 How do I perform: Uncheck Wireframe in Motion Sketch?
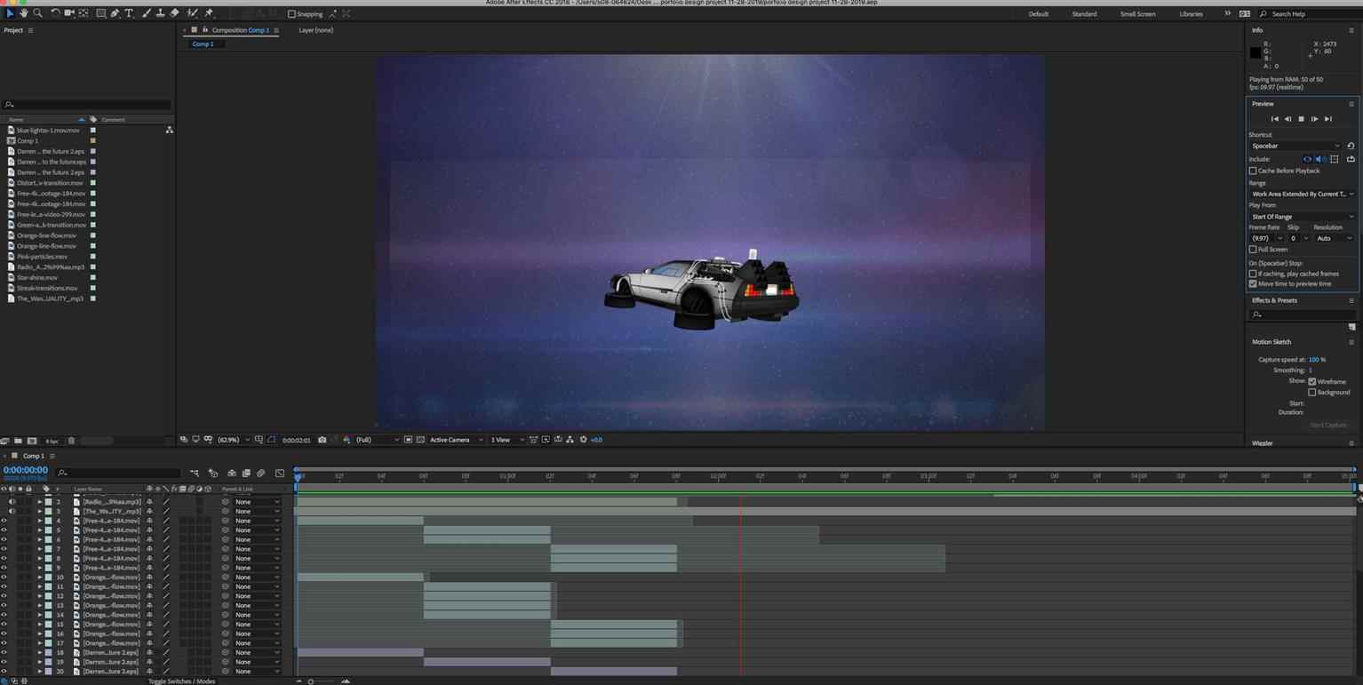click(1312, 381)
